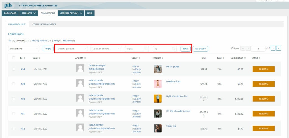Click the calendar icon in From field
The width and height of the screenshot is (289, 138).
[146, 49]
